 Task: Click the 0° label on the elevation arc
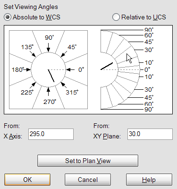[147, 69]
